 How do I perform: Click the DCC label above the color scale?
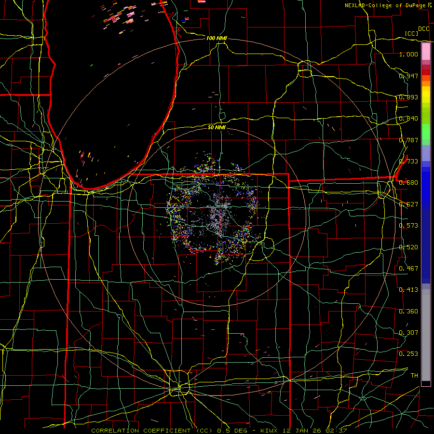pos(424,28)
